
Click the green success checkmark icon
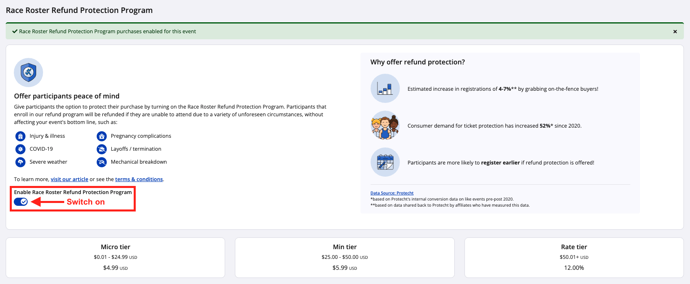coord(15,31)
